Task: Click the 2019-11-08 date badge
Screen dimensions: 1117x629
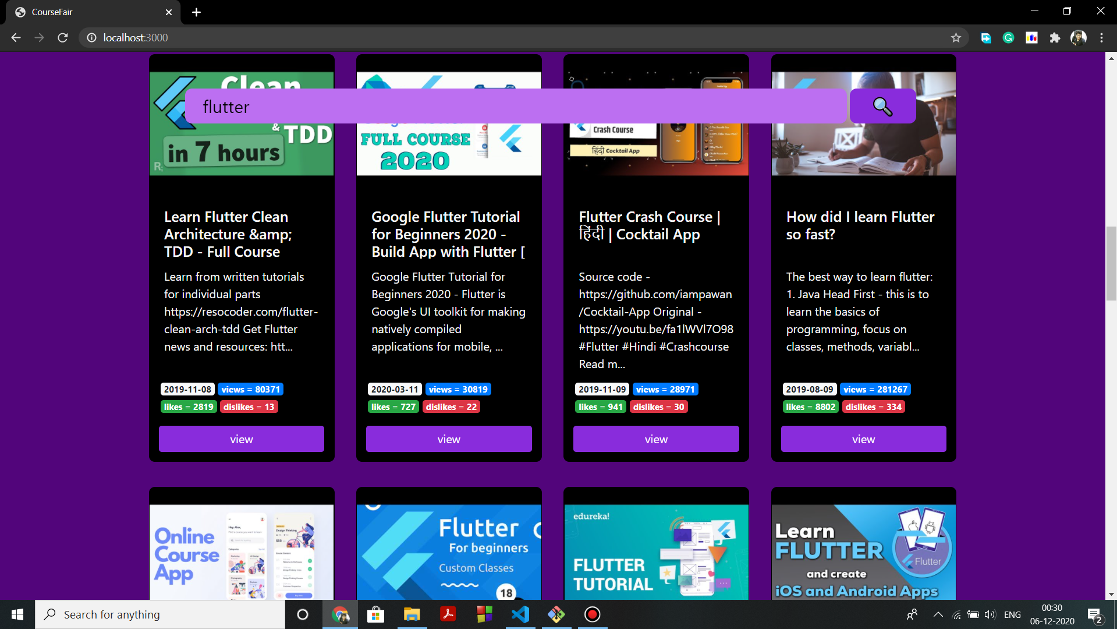Action: point(187,389)
